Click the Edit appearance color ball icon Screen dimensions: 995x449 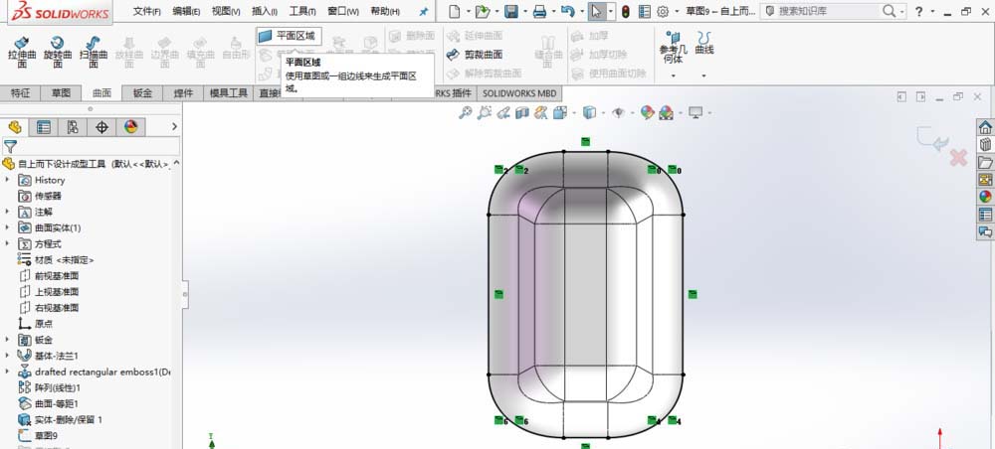648,112
